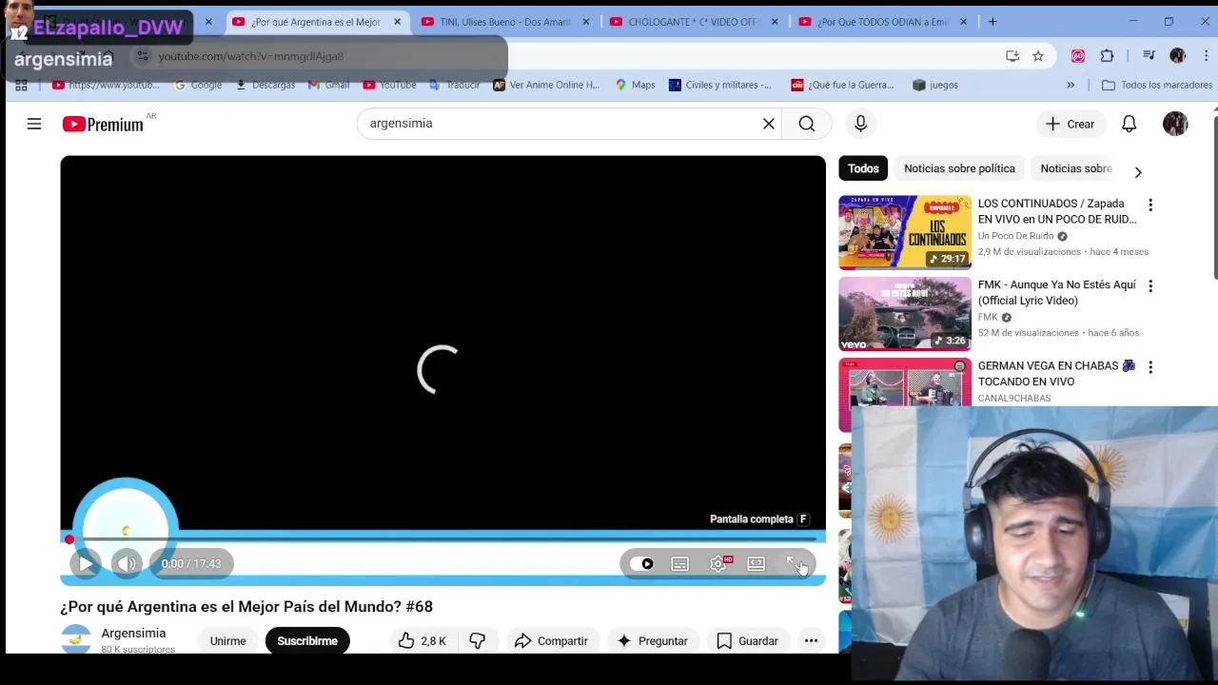The width and height of the screenshot is (1218, 685).
Task: Open the FMK - Aunque Ya No Estés Aquí title
Action: click(x=1056, y=292)
